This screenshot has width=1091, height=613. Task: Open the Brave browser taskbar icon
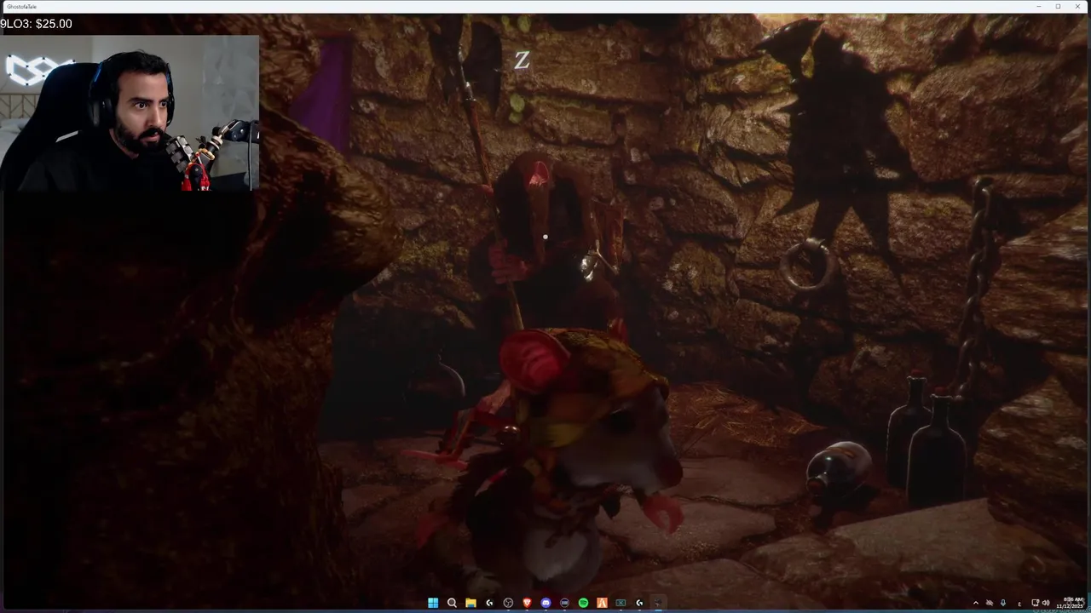point(527,603)
